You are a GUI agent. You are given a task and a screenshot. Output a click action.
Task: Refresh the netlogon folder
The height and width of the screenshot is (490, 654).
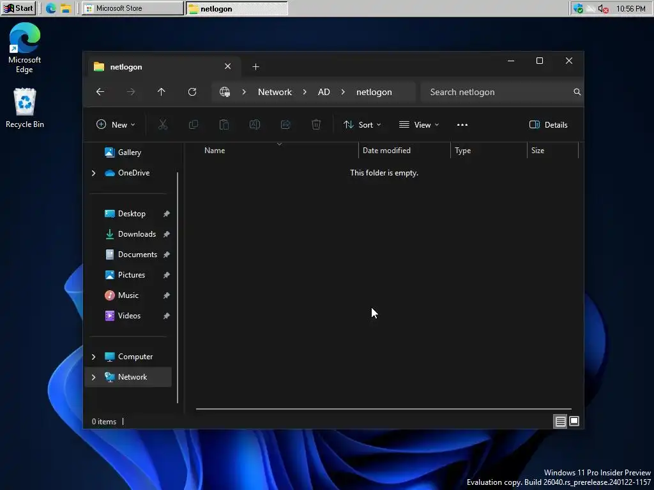[x=192, y=92]
